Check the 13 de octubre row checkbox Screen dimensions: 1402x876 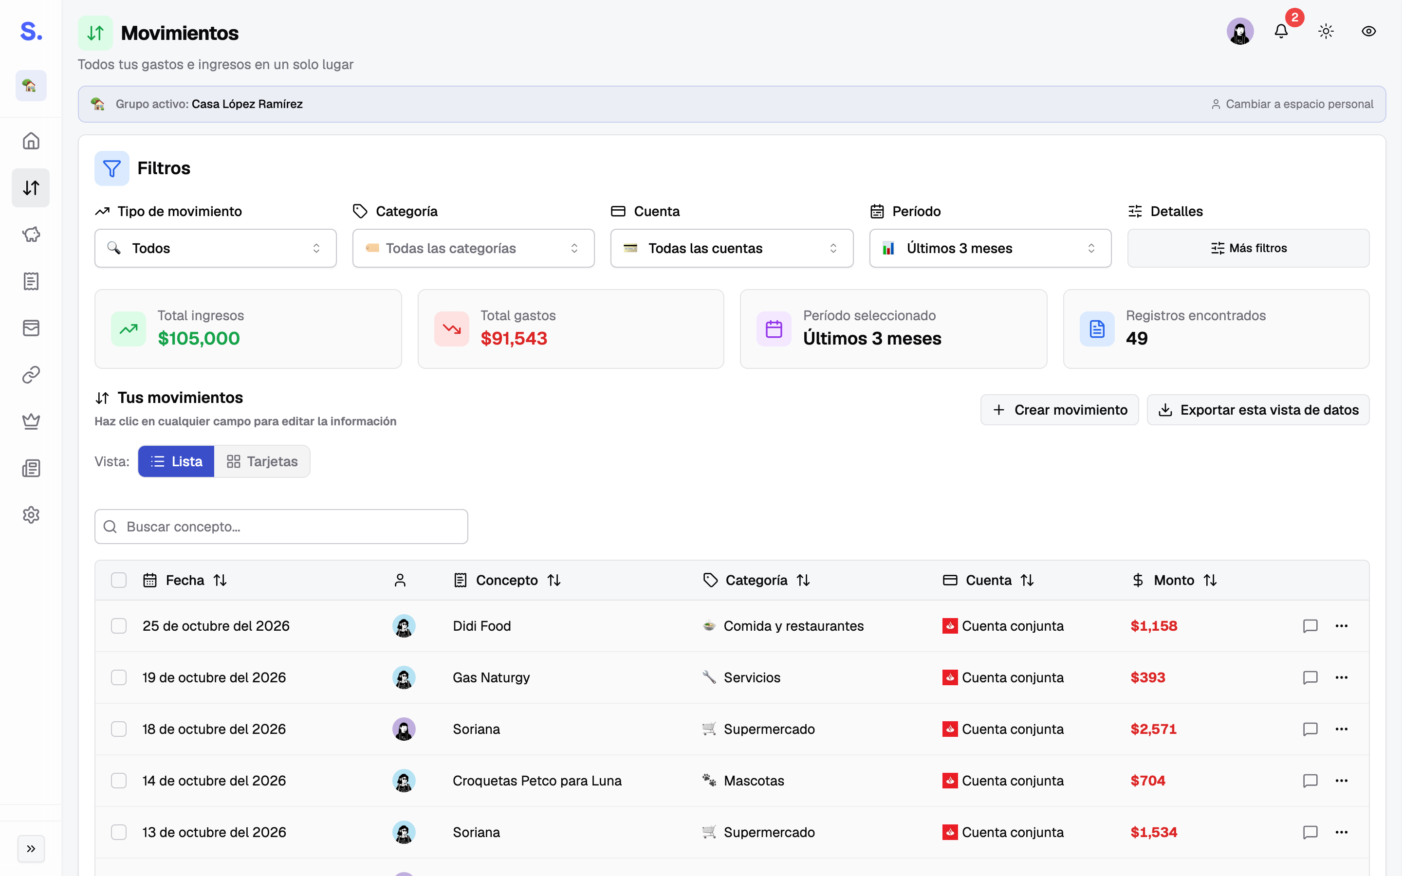tap(119, 832)
